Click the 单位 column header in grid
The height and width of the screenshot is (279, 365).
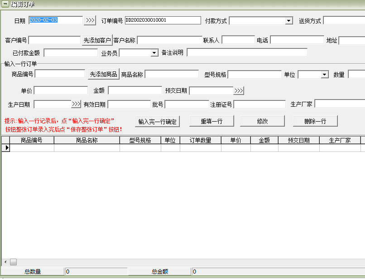170,140
